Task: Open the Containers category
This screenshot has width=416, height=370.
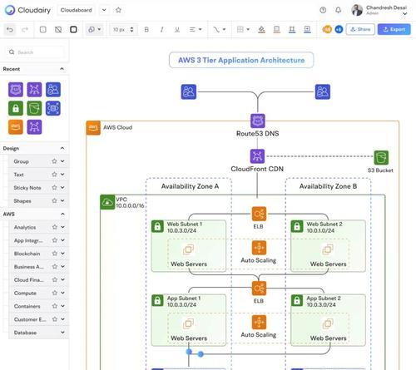Action: click(x=39, y=306)
